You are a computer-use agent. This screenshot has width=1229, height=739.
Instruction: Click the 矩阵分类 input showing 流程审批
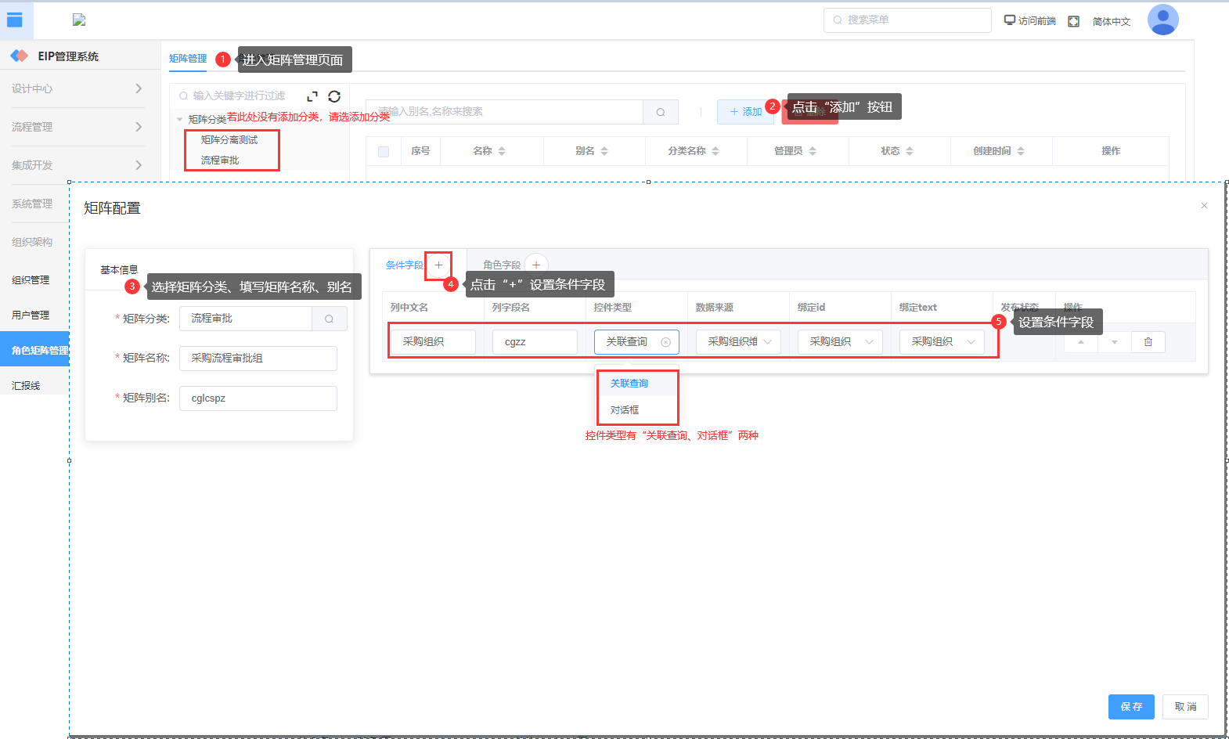(246, 319)
